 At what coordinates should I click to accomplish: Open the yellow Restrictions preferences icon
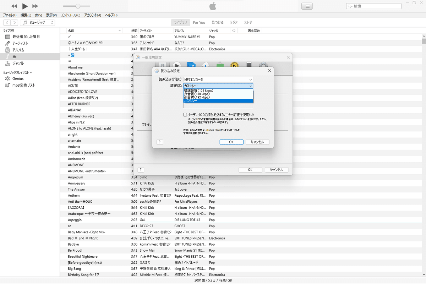234,65
